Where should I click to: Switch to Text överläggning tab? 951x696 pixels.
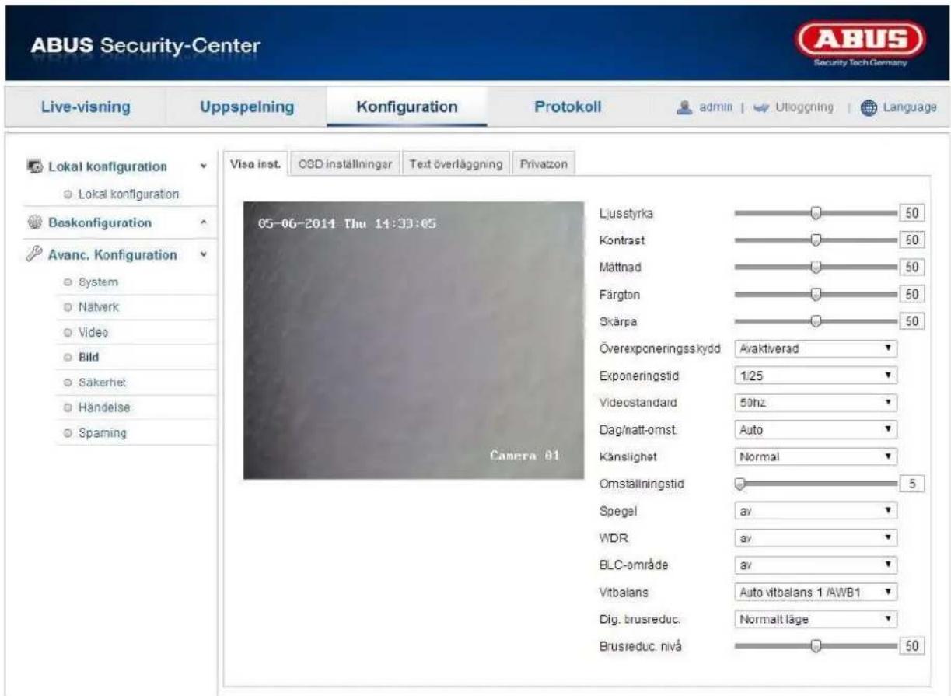(x=455, y=164)
